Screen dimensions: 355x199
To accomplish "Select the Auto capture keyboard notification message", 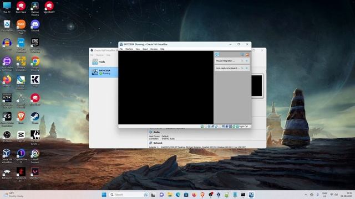I will (x=227, y=68).
